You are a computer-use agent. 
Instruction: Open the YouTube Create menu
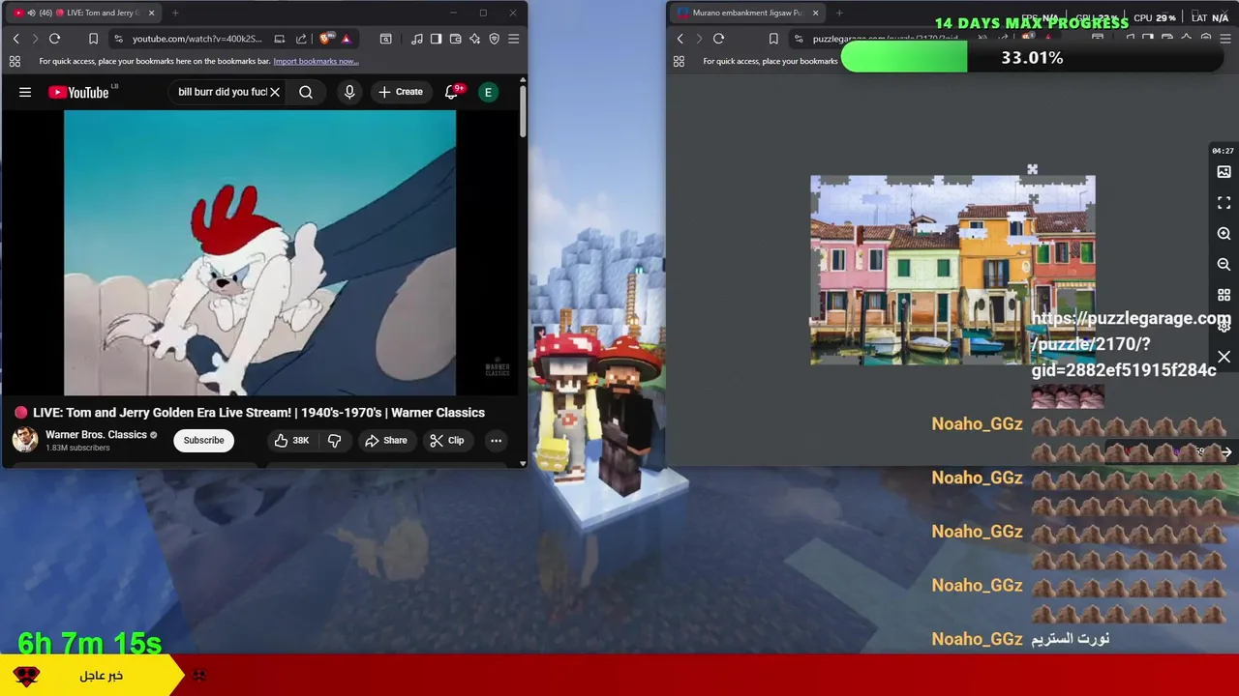(401, 92)
